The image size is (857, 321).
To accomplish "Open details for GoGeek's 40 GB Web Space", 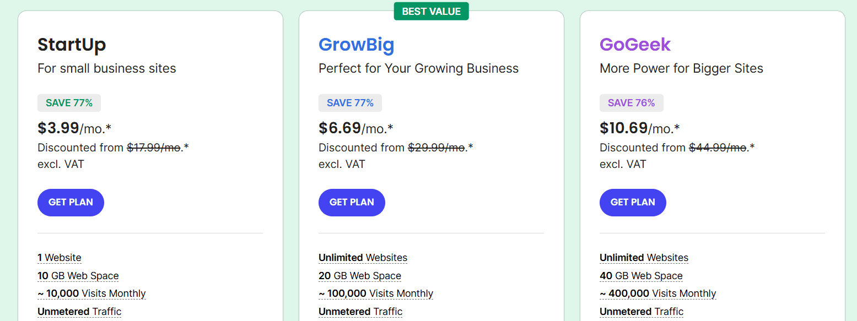I will pos(641,275).
